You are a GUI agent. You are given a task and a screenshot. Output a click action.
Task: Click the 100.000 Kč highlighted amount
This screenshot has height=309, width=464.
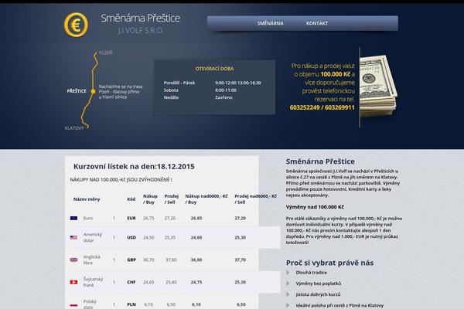click(336, 74)
